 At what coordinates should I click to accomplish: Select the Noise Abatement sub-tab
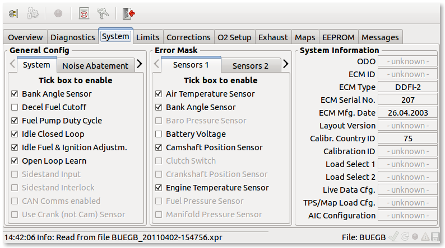[x=95, y=65]
